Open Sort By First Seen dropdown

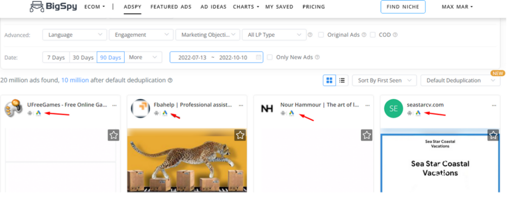[x=385, y=80]
